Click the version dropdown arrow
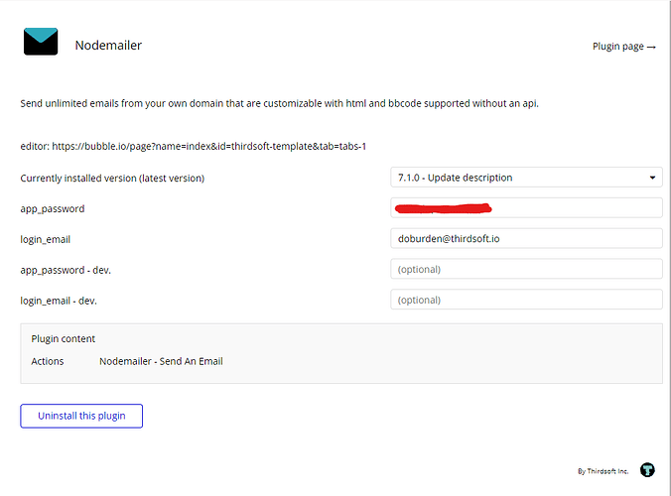This screenshot has height=496, width=671. coord(652,178)
